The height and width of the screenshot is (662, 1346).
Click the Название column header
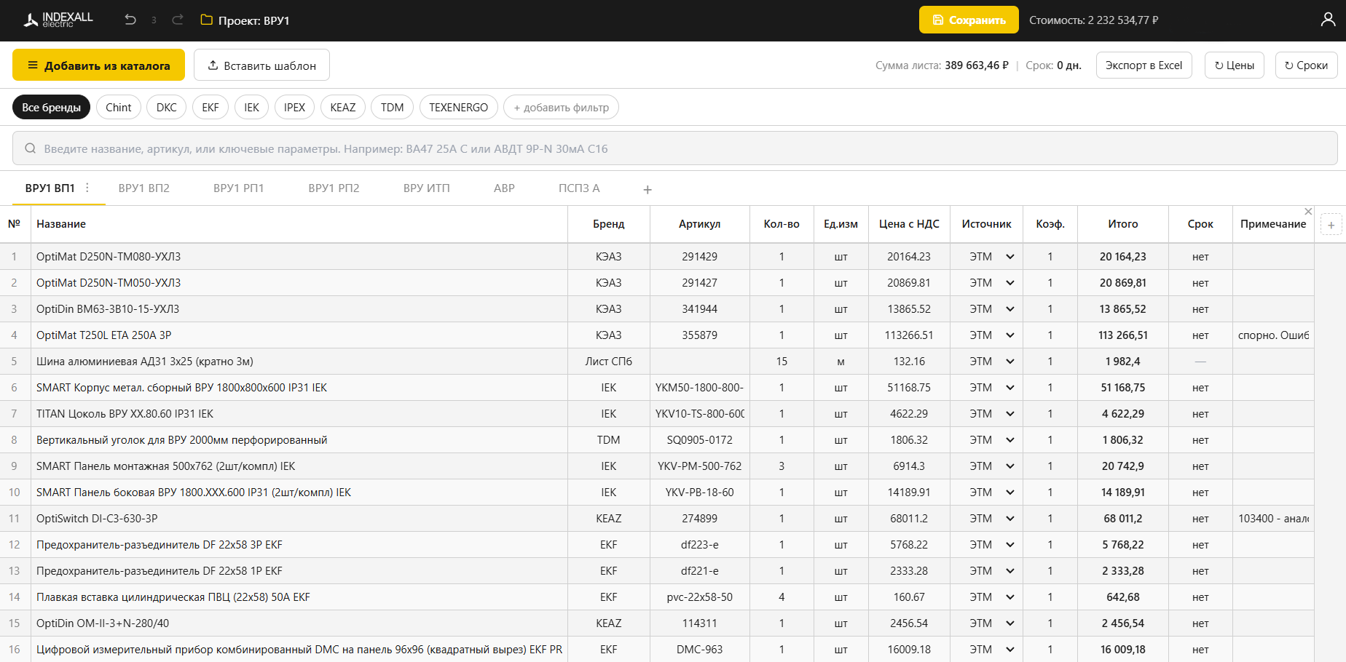(299, 224)
